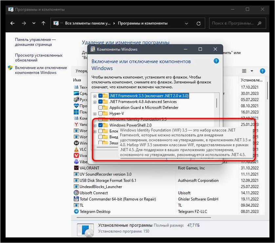Sort by 'Имя' column header
Image resolution: width=275 pixels, height=243 pixels.
point(77,80)
